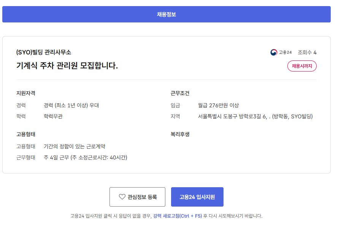Click the 채용시까지 deadline badge
This screenshot has height=234, width=341.
click(x=302, y=66)
